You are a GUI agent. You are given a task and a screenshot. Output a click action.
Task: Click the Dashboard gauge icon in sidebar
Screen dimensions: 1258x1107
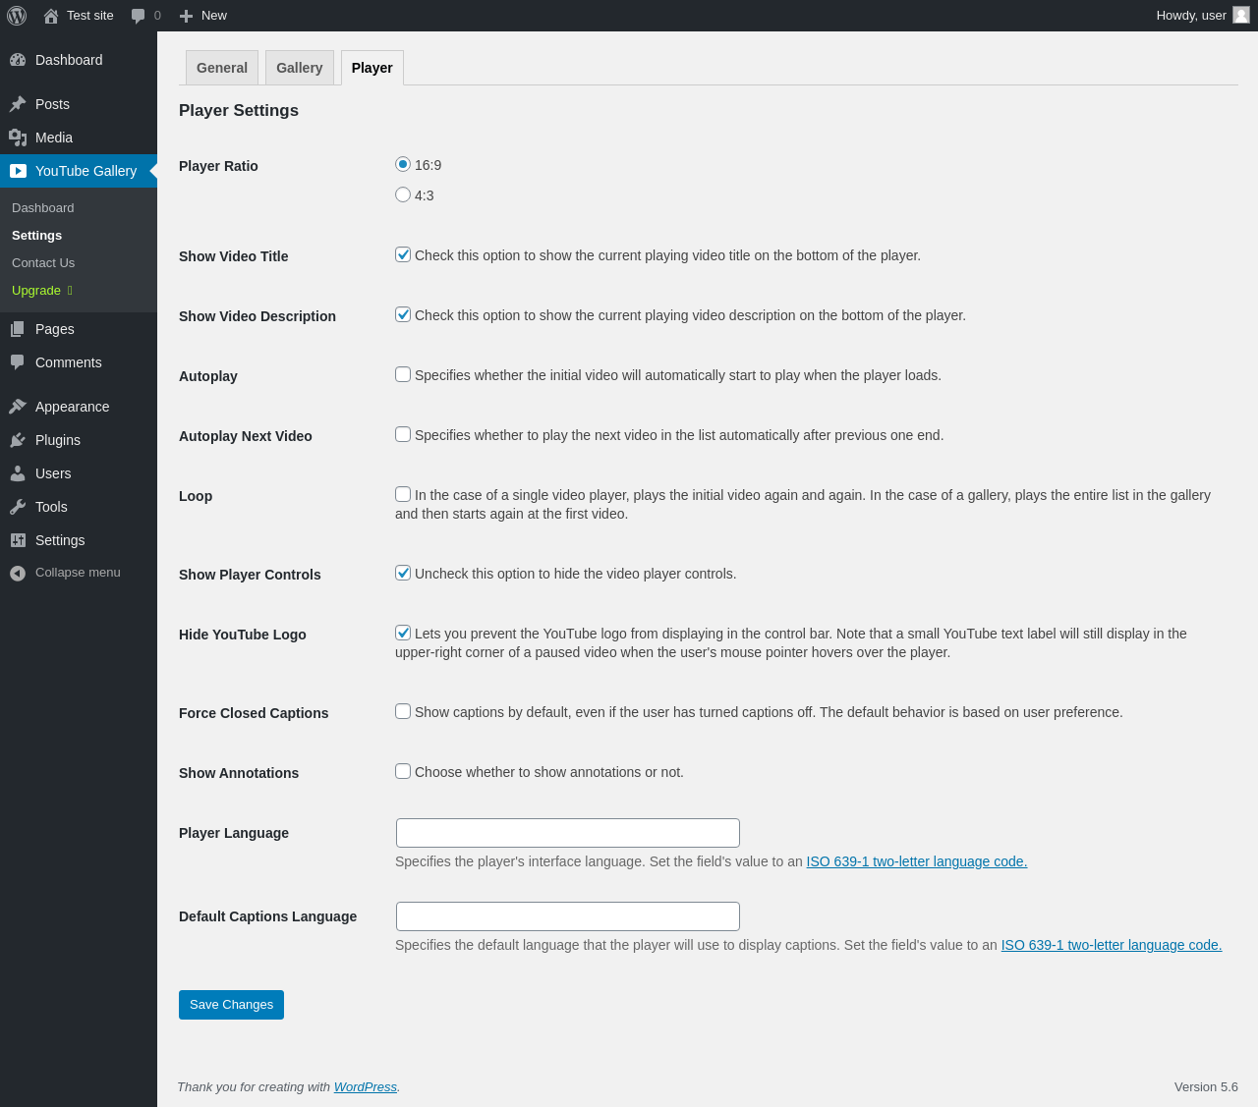tap(18, 60)
